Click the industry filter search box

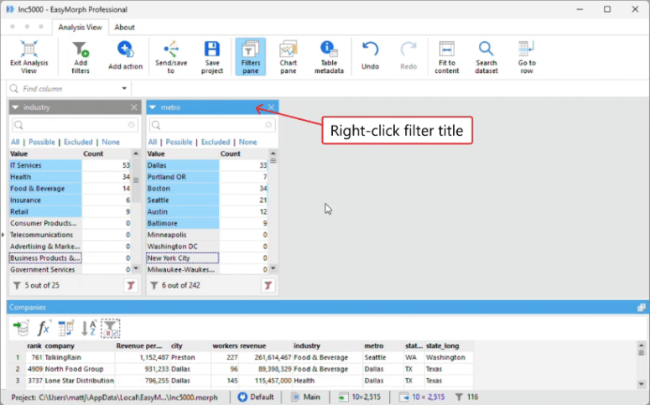[75, 125]
